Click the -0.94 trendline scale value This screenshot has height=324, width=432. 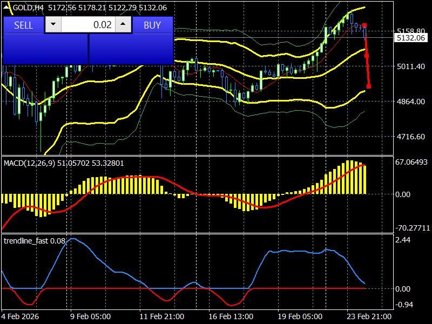pos(404,305)
